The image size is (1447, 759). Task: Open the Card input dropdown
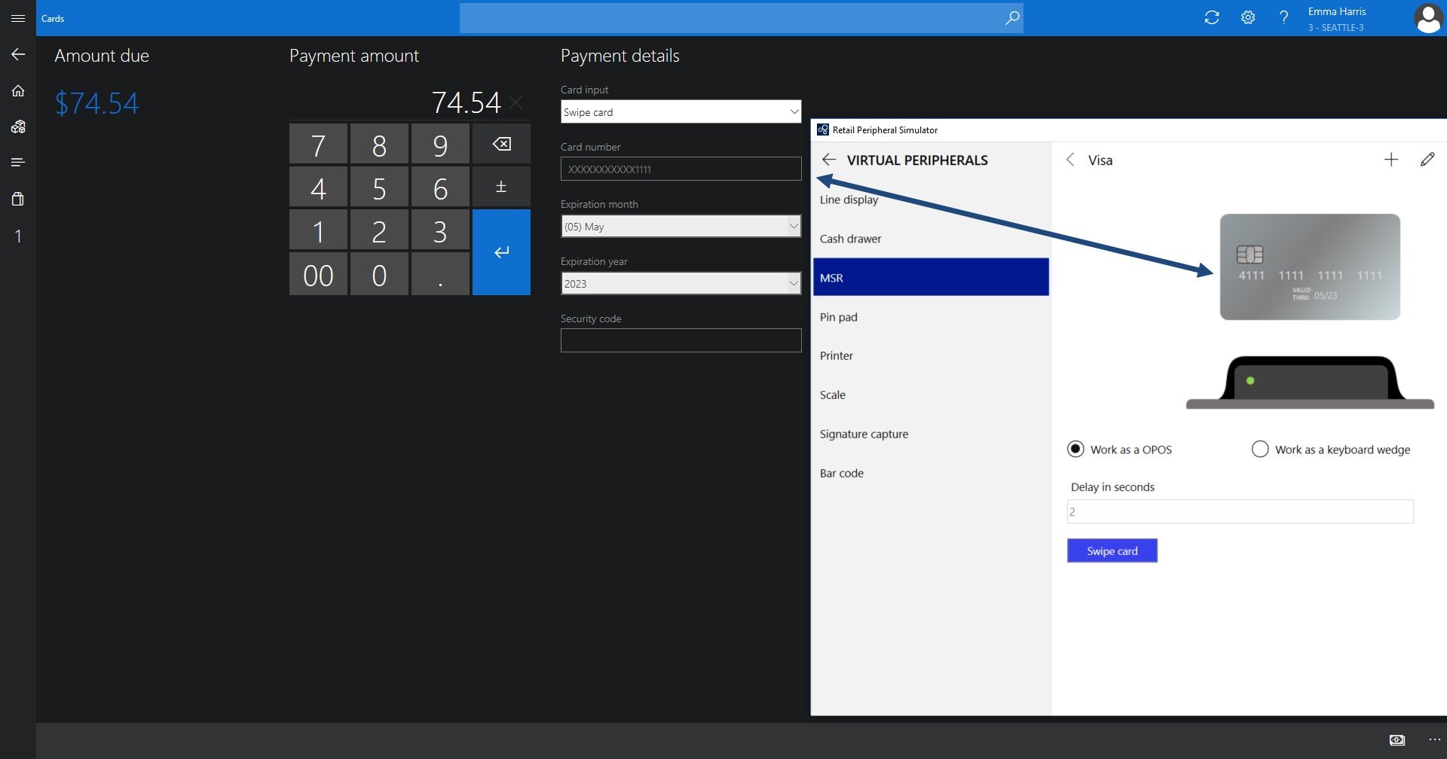coord(681,111)
